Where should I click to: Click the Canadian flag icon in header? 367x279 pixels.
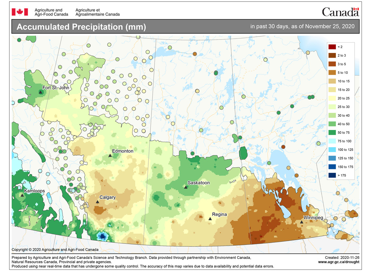[17, 12]
